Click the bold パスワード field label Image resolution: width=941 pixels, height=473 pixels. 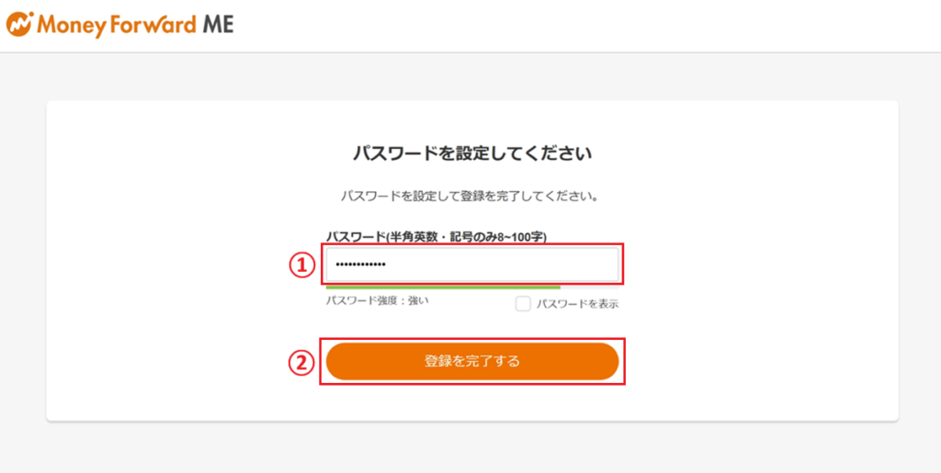tap(356, 237)
